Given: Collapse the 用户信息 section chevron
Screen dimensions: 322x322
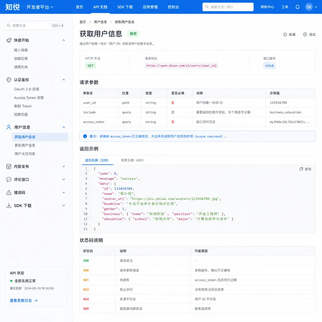Looking at the screenshot, I should pos(64,127).
